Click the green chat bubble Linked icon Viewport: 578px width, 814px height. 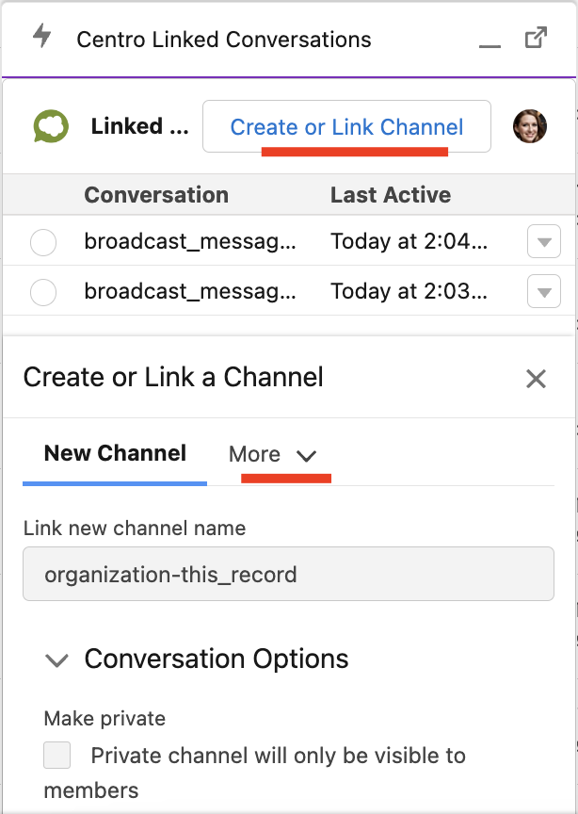(51, 126)
